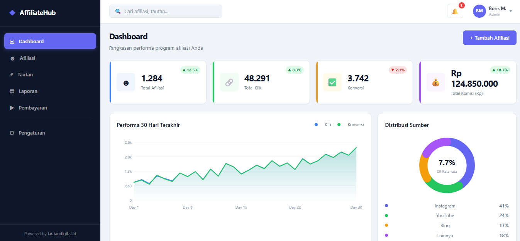Image resolution: width=520 pixels, height=241 pixels.
Task: Click the Instagram row label
Action: [x=445, y=206]
